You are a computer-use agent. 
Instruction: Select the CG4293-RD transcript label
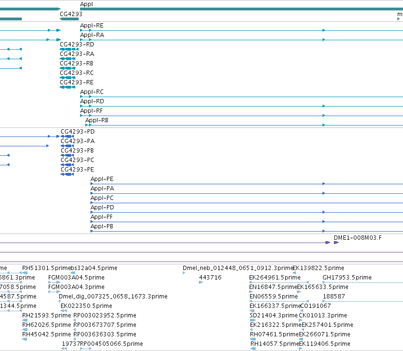pos(77,45)
